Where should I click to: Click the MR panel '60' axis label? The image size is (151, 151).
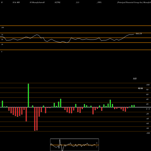coord(147,95)
